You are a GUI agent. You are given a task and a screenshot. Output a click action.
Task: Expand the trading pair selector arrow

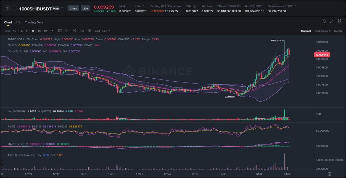62,8
